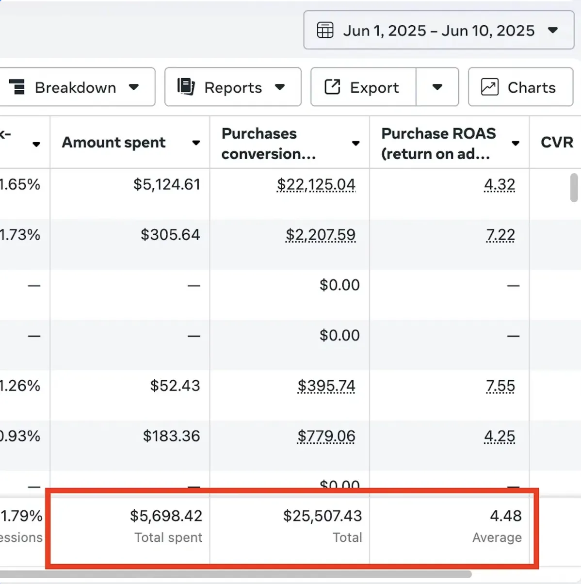Click the vertical table scrollbar thumb
This screenshot has height=584, width=581.
(574, 187)
